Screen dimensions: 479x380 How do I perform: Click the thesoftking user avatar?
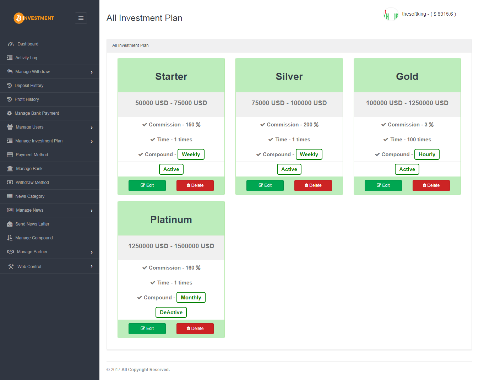[x=391, y=15]
